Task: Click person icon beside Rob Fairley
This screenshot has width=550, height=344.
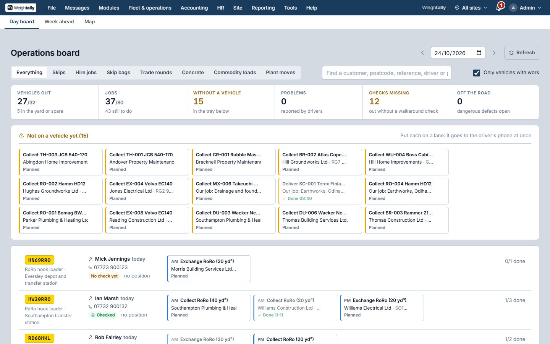Action: 91,338
